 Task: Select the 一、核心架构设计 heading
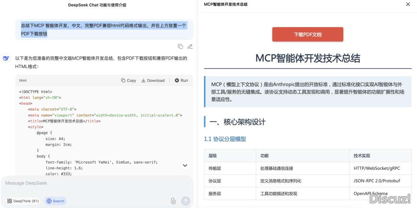pyautogui.click(x=237, y=122)
